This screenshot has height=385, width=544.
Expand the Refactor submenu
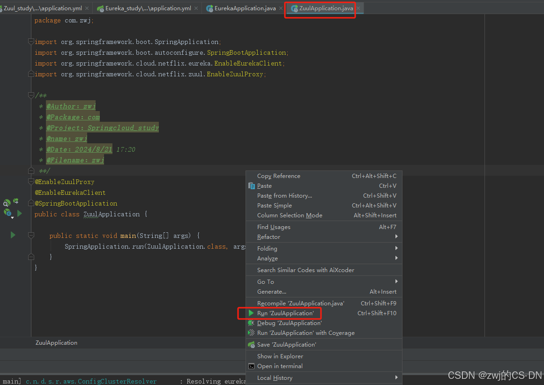tap(324, 237)
